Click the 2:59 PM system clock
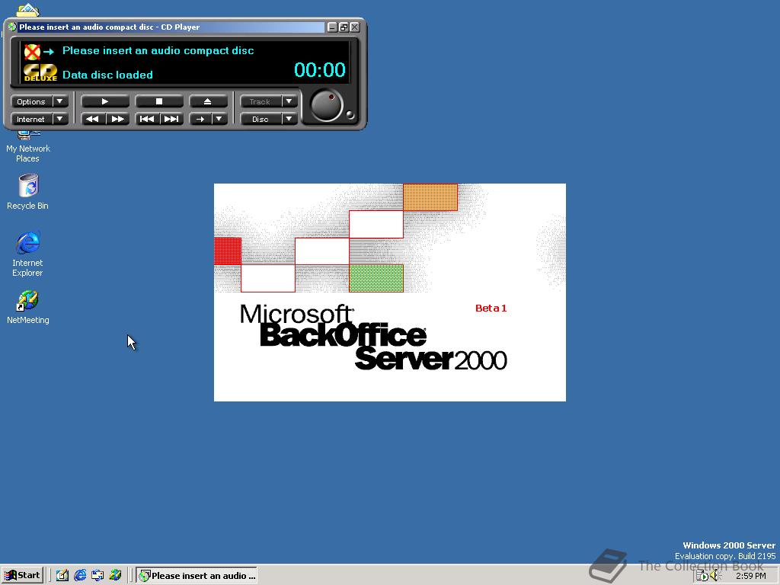Screen dimensions: 780x585 (x=750, y=576)
